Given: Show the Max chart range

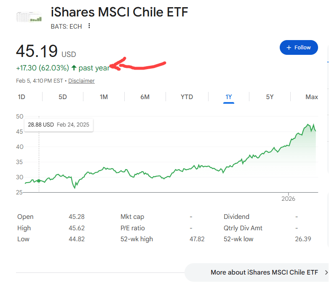Looking at the screenshot, I should (x=311, y=97).
